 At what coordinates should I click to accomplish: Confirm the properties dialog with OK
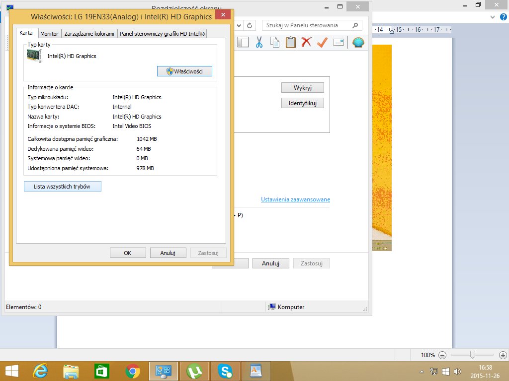pos(128,253)
